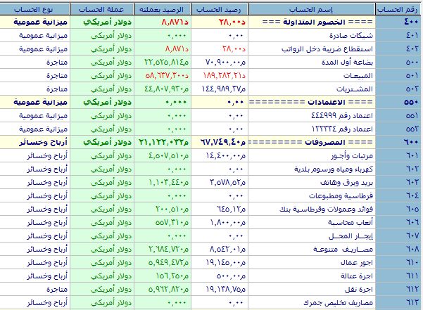
Task: Select the شيكات صادرة account name
Action: tap(312, 35)
